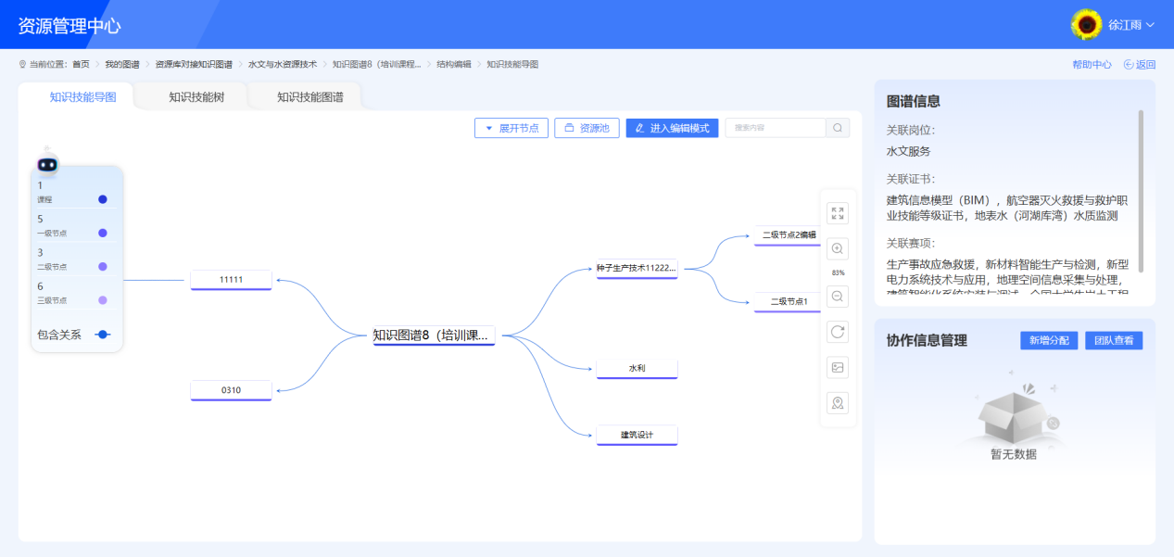Click the search magnifier icon
Screen dimensions: 1174x557
click(x=837, y=127)
